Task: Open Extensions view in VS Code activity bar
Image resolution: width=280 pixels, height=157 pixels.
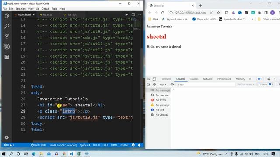Action: [x=7, y=57]
